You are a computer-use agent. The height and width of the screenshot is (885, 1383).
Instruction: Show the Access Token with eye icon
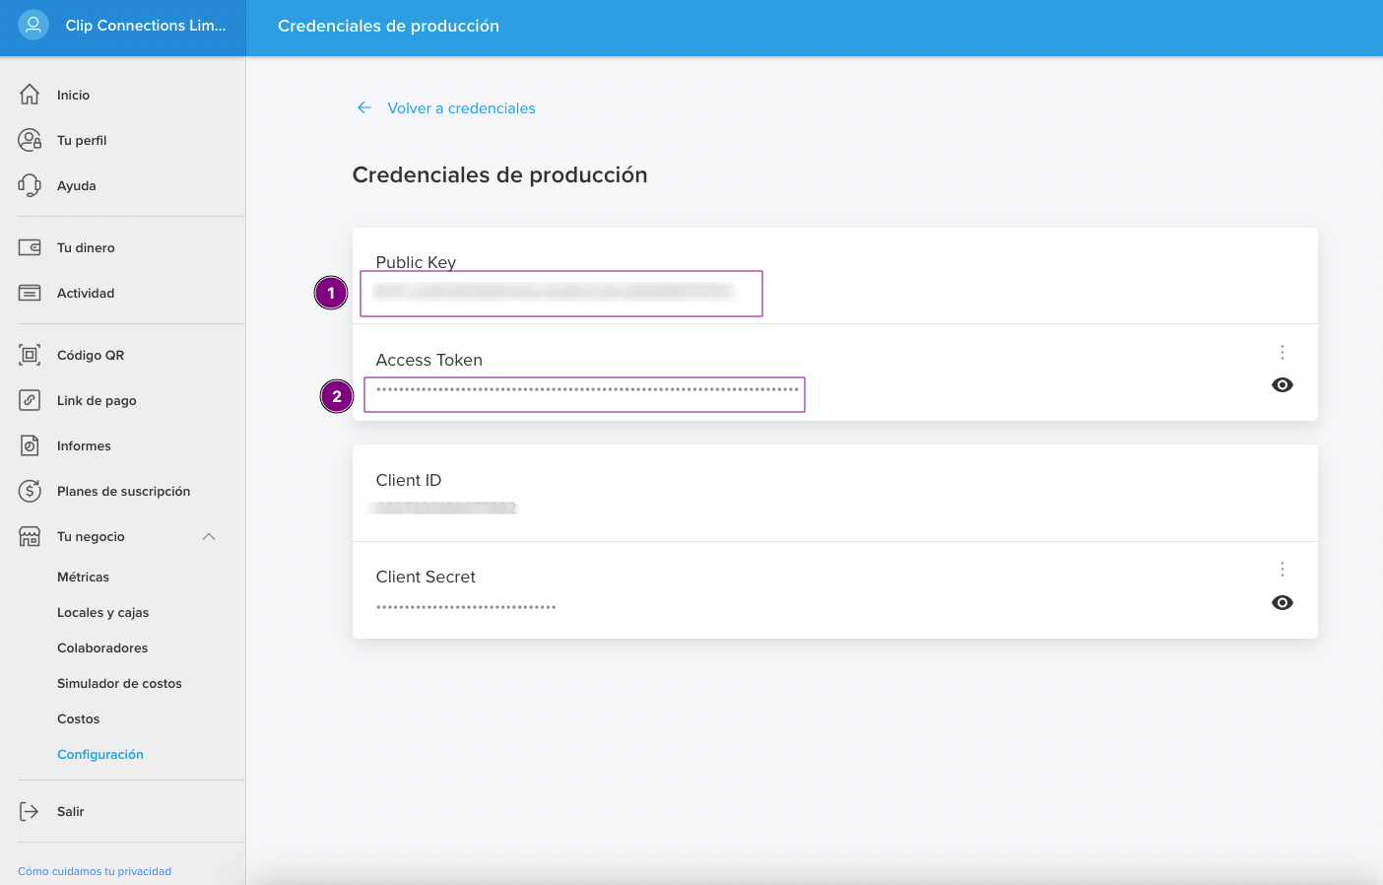[x=1282, y=385]
